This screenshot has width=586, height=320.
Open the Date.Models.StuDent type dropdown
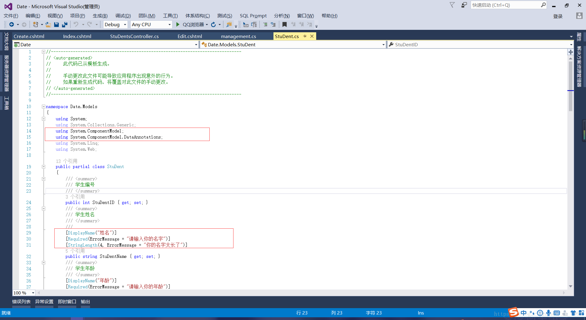coord(293,44)
